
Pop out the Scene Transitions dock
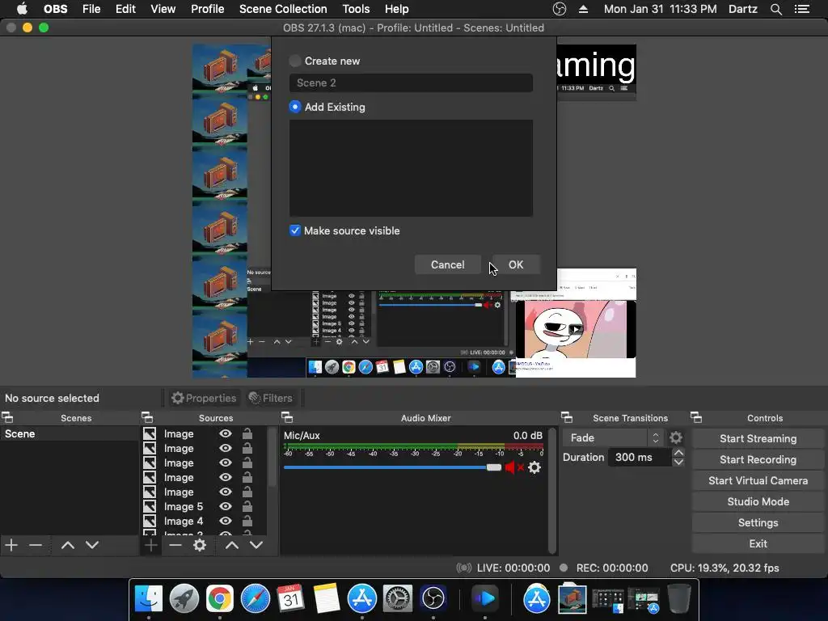click(x=567, y=418)
